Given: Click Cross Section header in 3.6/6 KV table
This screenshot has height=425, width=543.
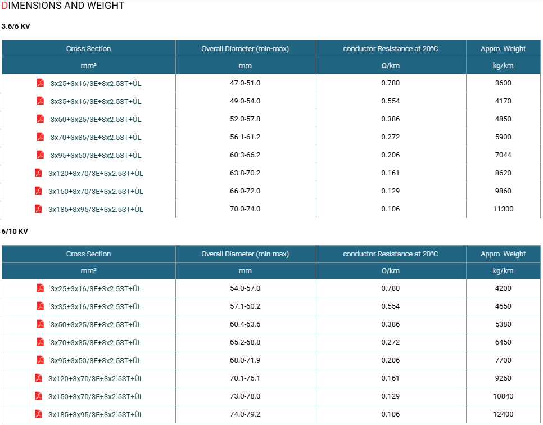Looking at the screenshot, I should point(89,49).
